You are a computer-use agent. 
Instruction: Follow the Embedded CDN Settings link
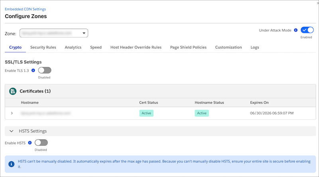[25, 9]
